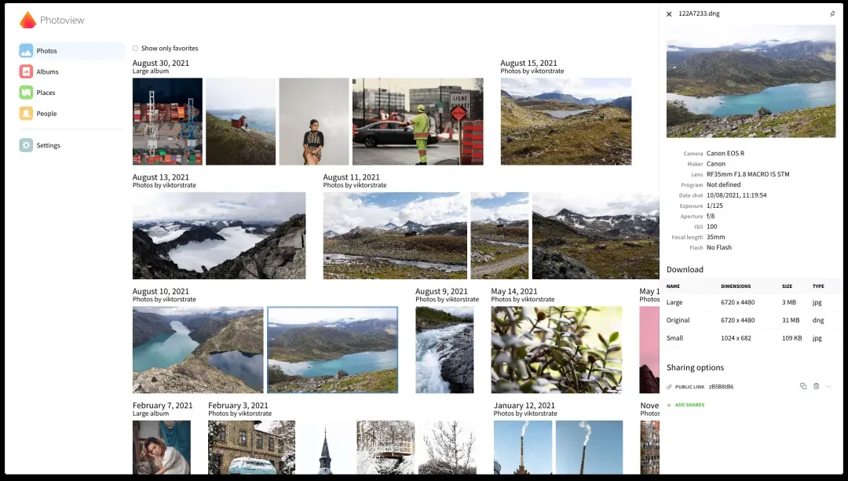Open the shipping containers aerial photo
The width and height of the screenshot is (848, 481).
coord(168,122)
